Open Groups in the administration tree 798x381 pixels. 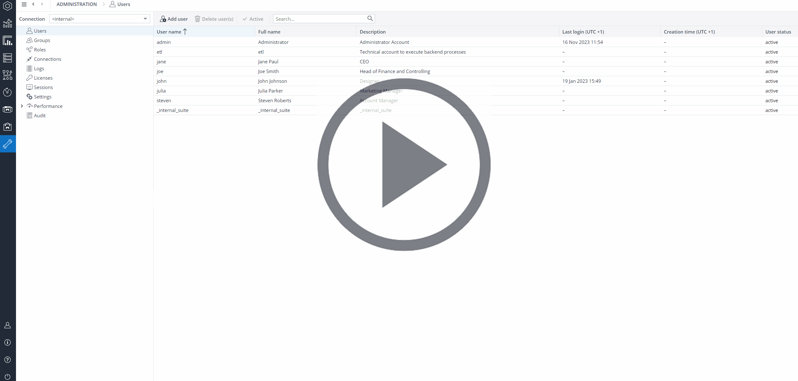click(x=42, y=40)
